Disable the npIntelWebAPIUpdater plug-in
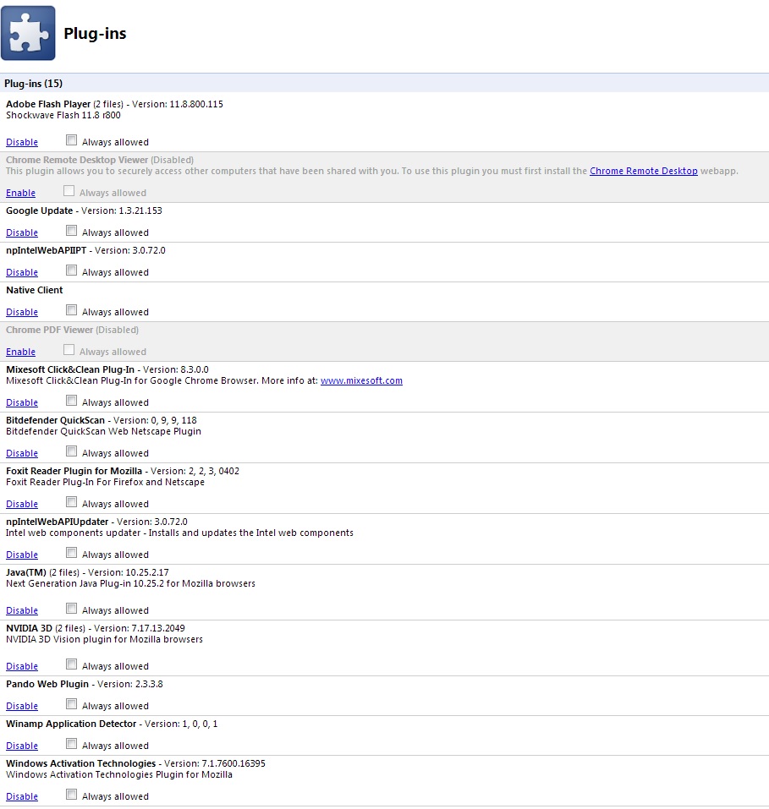The width and height of the screenshot is (769, 809). point(22,554)
